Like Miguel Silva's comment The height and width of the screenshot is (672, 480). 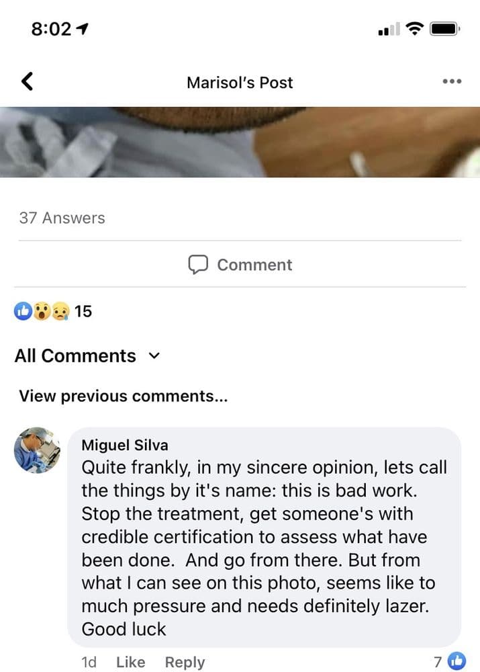pos(131,662)
